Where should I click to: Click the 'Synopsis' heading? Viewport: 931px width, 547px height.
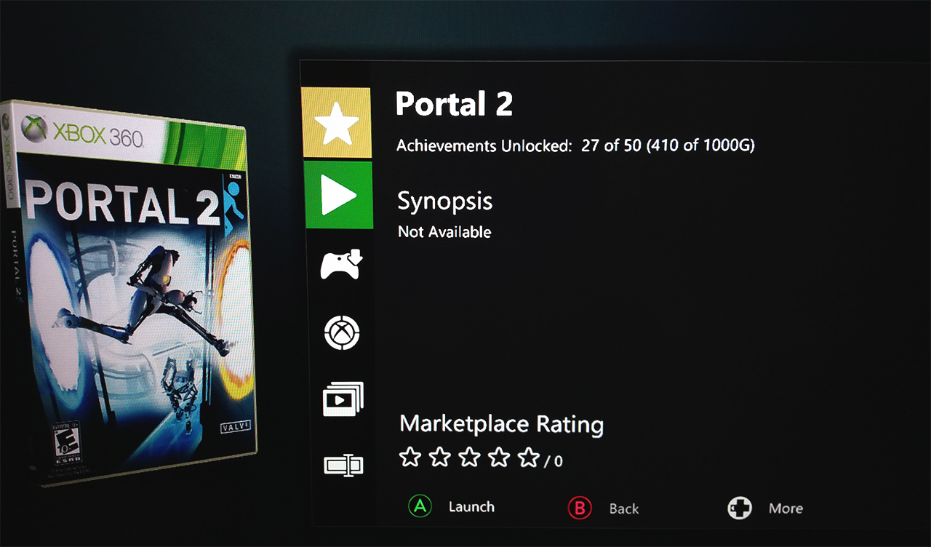click(x=445, y=201)
